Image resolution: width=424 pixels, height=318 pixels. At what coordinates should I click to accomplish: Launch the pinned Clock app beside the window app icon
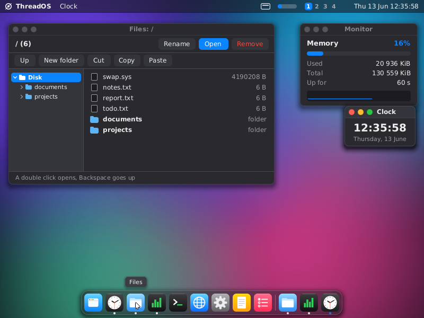click(x=114, y=303)
